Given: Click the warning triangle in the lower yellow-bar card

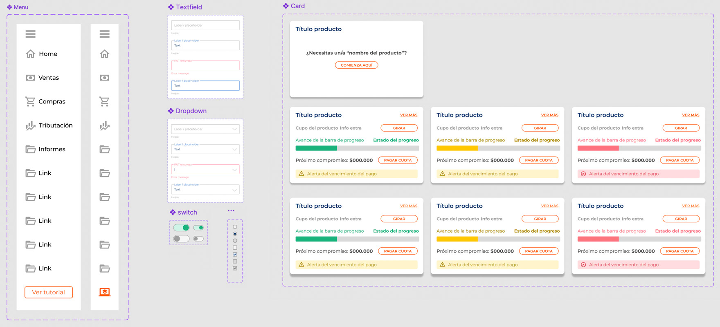Looking at the screenshot, I should click(x=442, y=264).
